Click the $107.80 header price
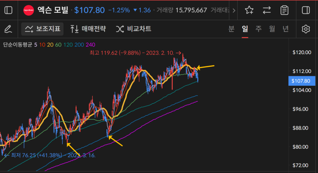318x173 pixels. 89,10
